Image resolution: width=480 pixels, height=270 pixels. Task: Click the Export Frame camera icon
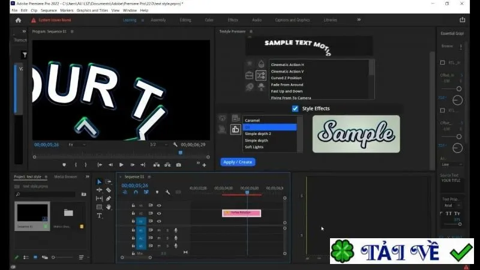coord(178,164)
